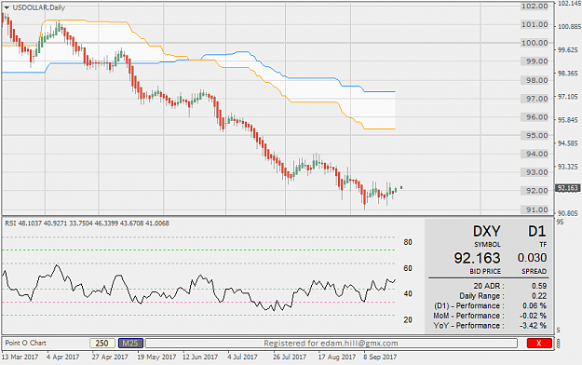Click the Registered for edam.hill@gmx.com field
Image resolution: width=582 pixels, height=365 pixels.
tap(332, 343)
